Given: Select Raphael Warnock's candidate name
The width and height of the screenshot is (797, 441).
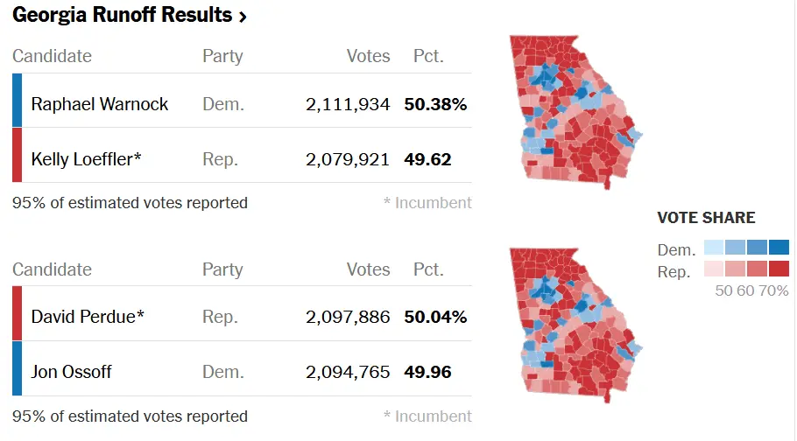Looking at the screenshot, I should tap(100, 104).
